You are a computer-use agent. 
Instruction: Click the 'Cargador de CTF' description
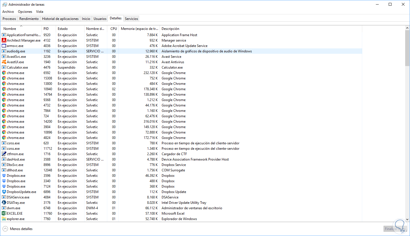tap(174, 154)
